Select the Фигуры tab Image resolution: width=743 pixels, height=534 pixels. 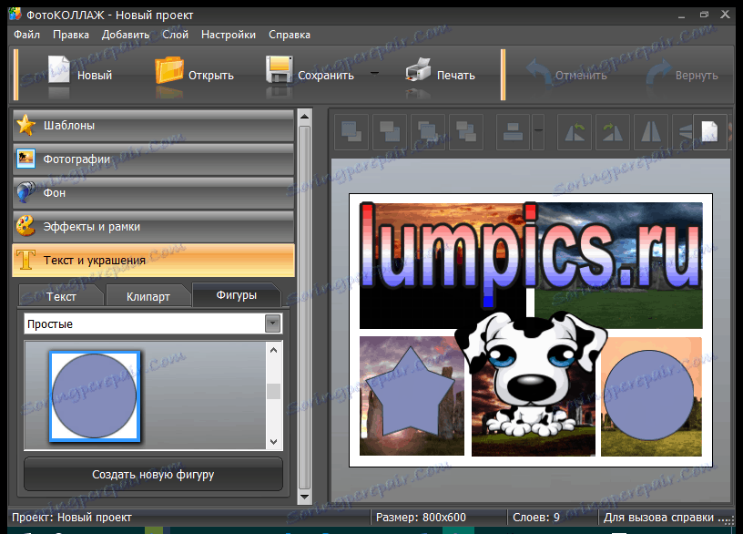237,295
